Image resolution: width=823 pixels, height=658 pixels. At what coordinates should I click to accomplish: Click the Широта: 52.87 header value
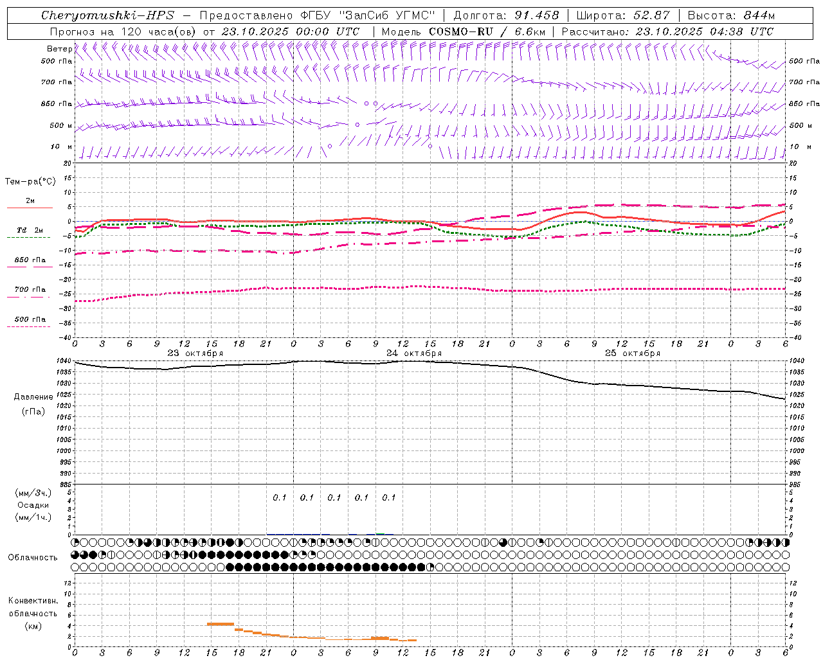click(x=623, y=15)
